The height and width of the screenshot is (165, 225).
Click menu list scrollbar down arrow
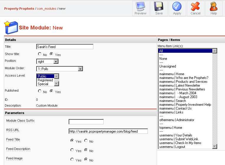(x=215, y=146)
